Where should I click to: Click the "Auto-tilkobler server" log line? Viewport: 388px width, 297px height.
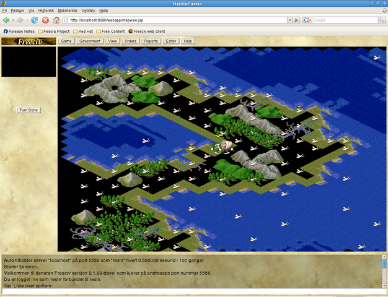[x=104, y=260]
